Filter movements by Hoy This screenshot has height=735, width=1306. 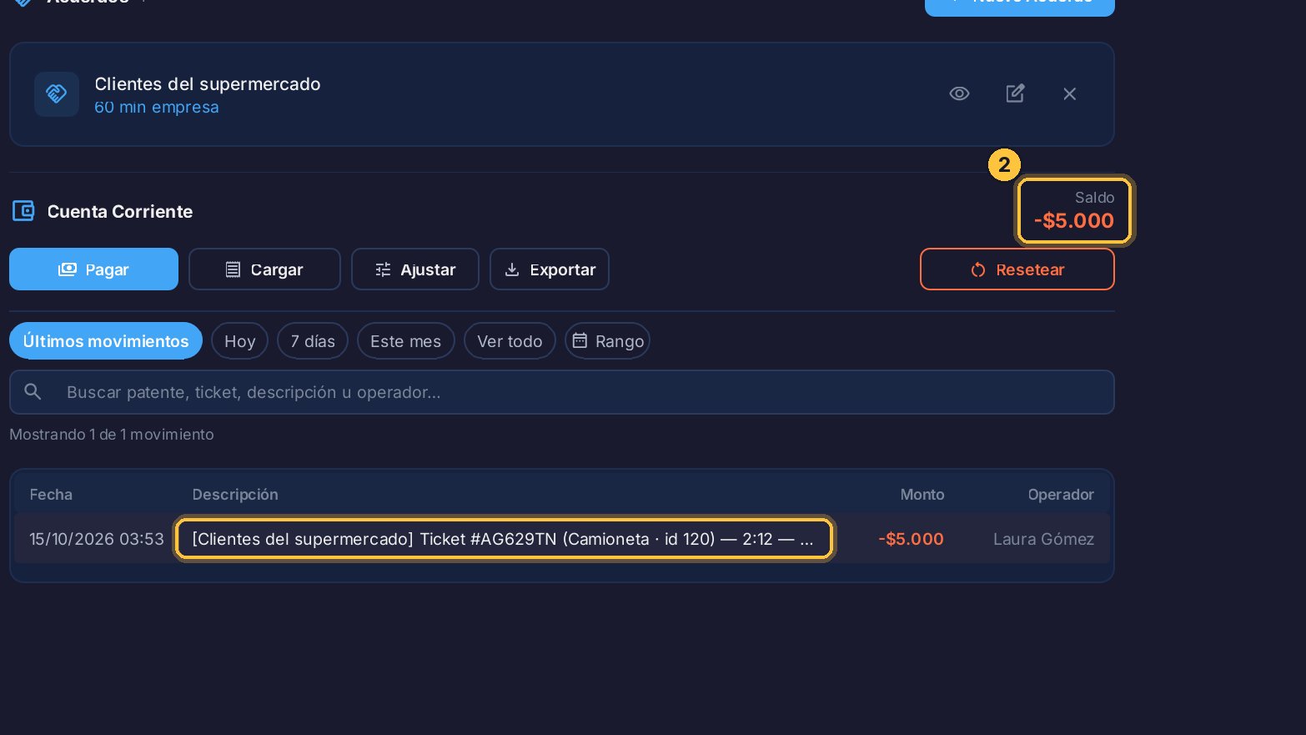239,341
